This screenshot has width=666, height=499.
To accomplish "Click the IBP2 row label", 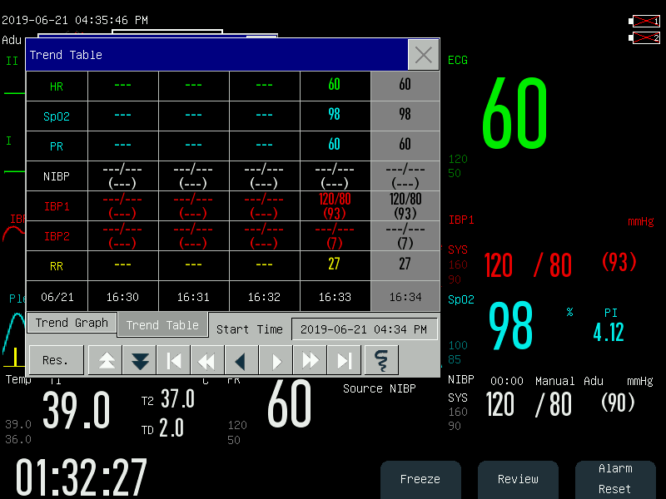I will coord(57,236).
